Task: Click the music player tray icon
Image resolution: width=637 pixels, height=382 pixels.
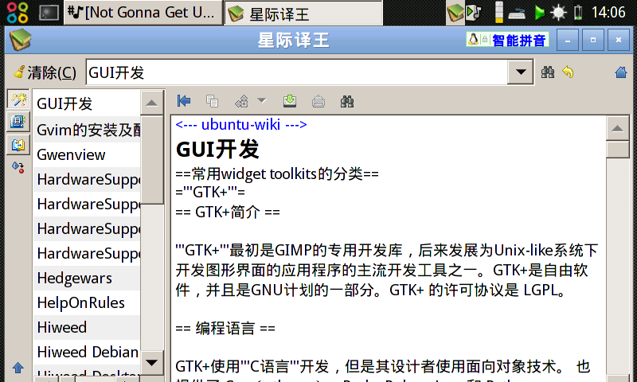Action: 474,13
